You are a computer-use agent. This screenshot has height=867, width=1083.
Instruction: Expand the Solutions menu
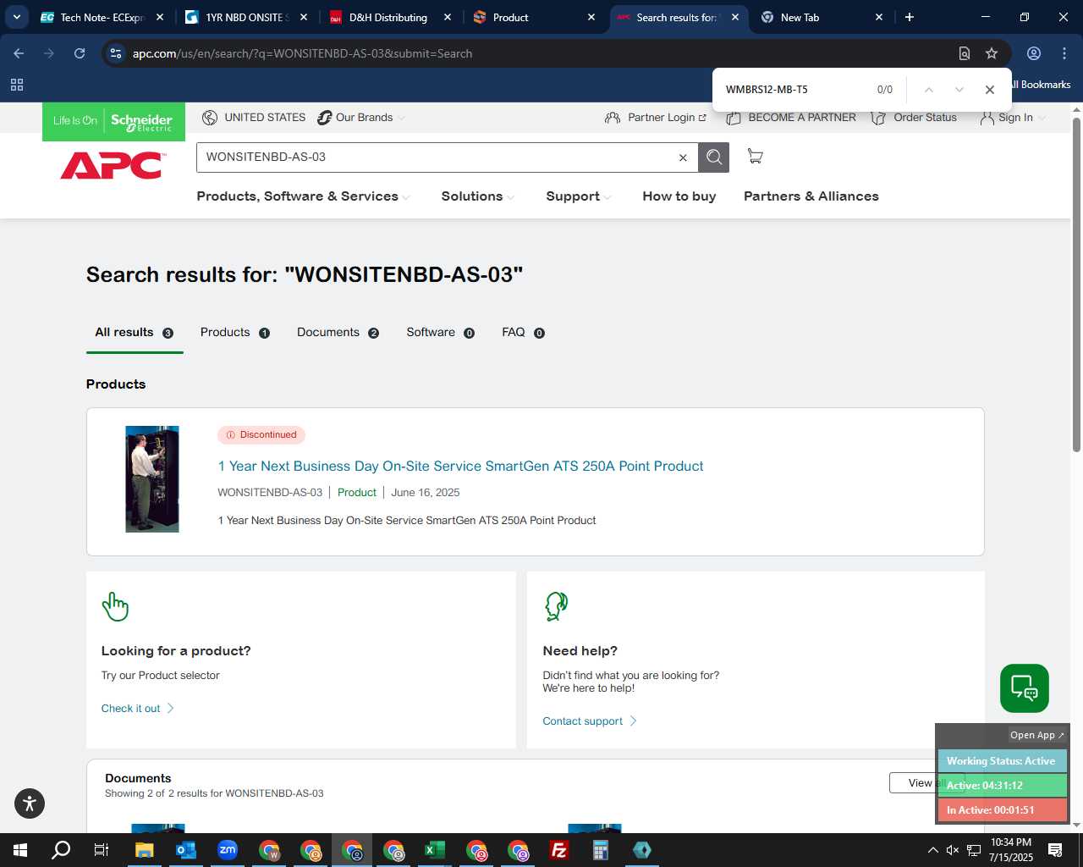477,196
